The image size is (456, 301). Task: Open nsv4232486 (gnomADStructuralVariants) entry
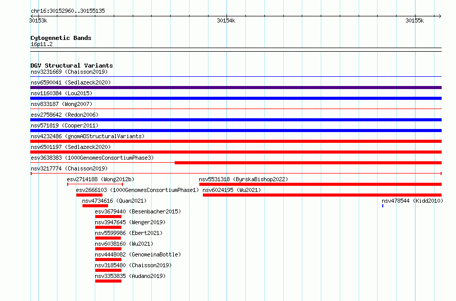pos(88,136)
